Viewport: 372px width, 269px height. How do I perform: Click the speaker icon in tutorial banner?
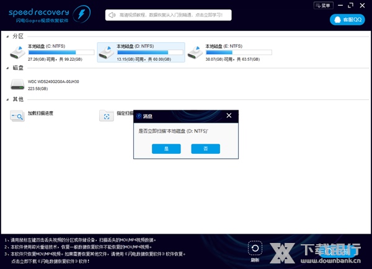click(112, 14)
